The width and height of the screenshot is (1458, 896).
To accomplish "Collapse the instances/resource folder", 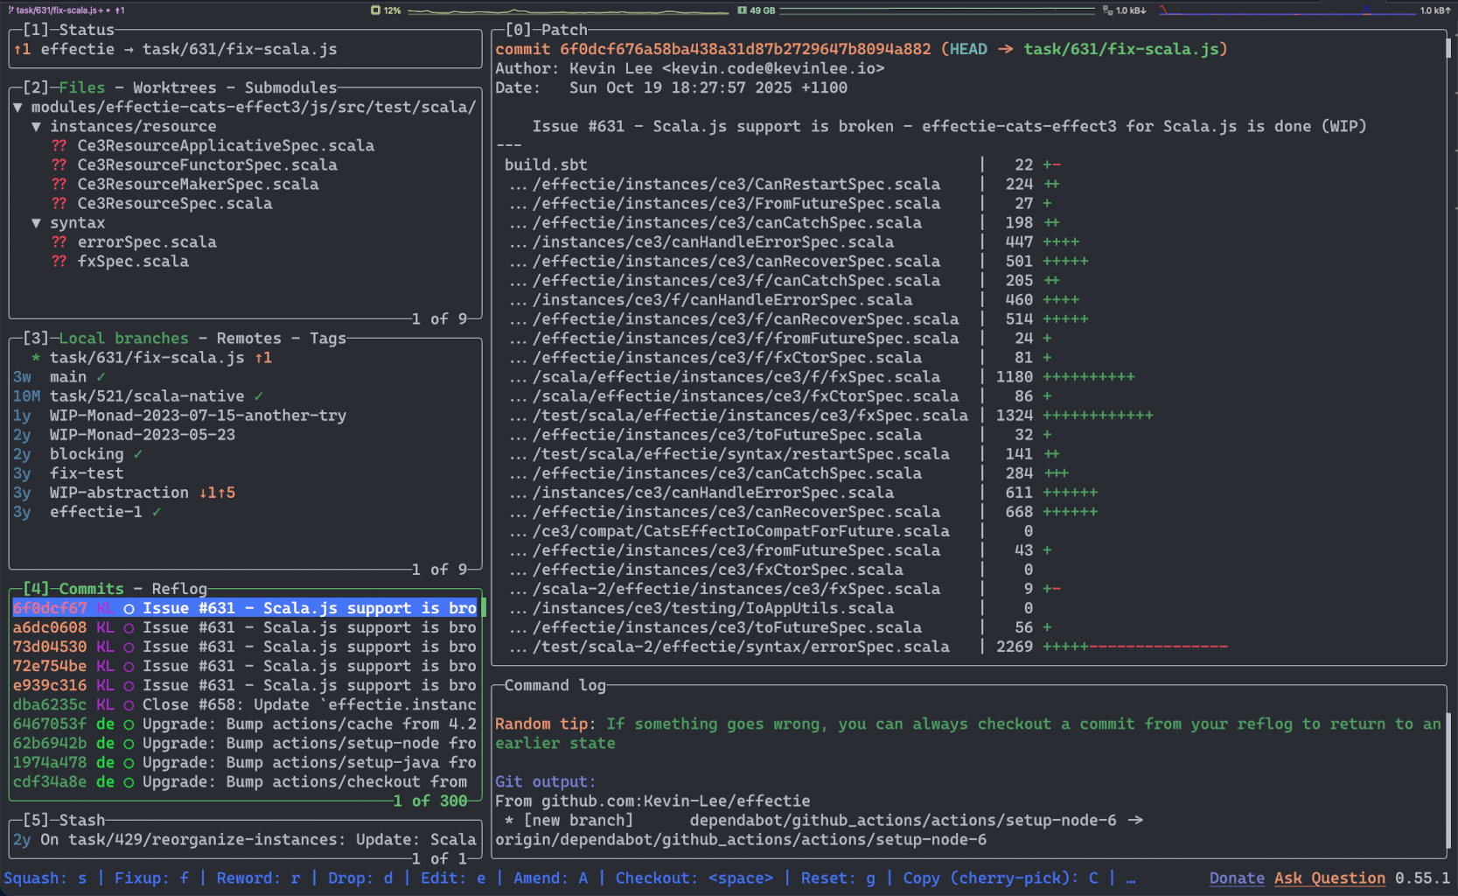I will (36, 127).
